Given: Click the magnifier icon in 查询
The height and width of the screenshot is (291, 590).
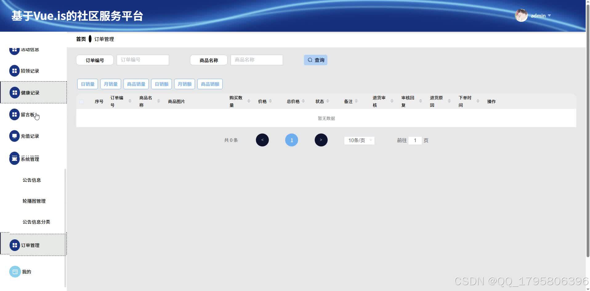Looking at the screenshot, I should coord(310,60).
